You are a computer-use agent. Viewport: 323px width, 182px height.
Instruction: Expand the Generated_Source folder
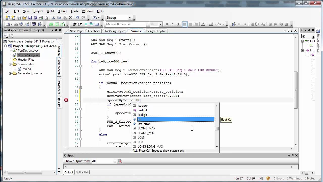coord(10,73)
